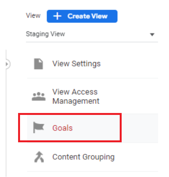The width and height of the screenshot is (169, 177).
Task: Click the word Management on the second line
Action: [76, 101]
